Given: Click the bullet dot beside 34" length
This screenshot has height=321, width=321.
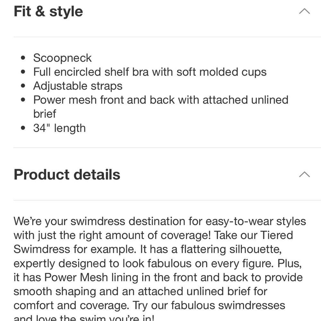Looking at the screenshot, I should click(x=23, y=128).
